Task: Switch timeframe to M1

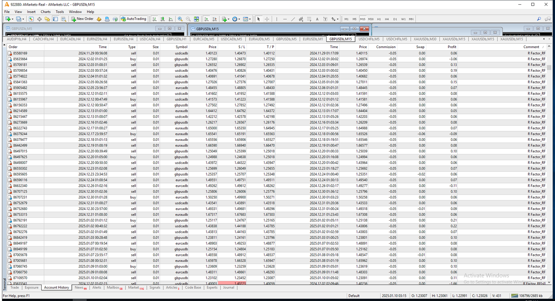Action: (x=346, y=19)
